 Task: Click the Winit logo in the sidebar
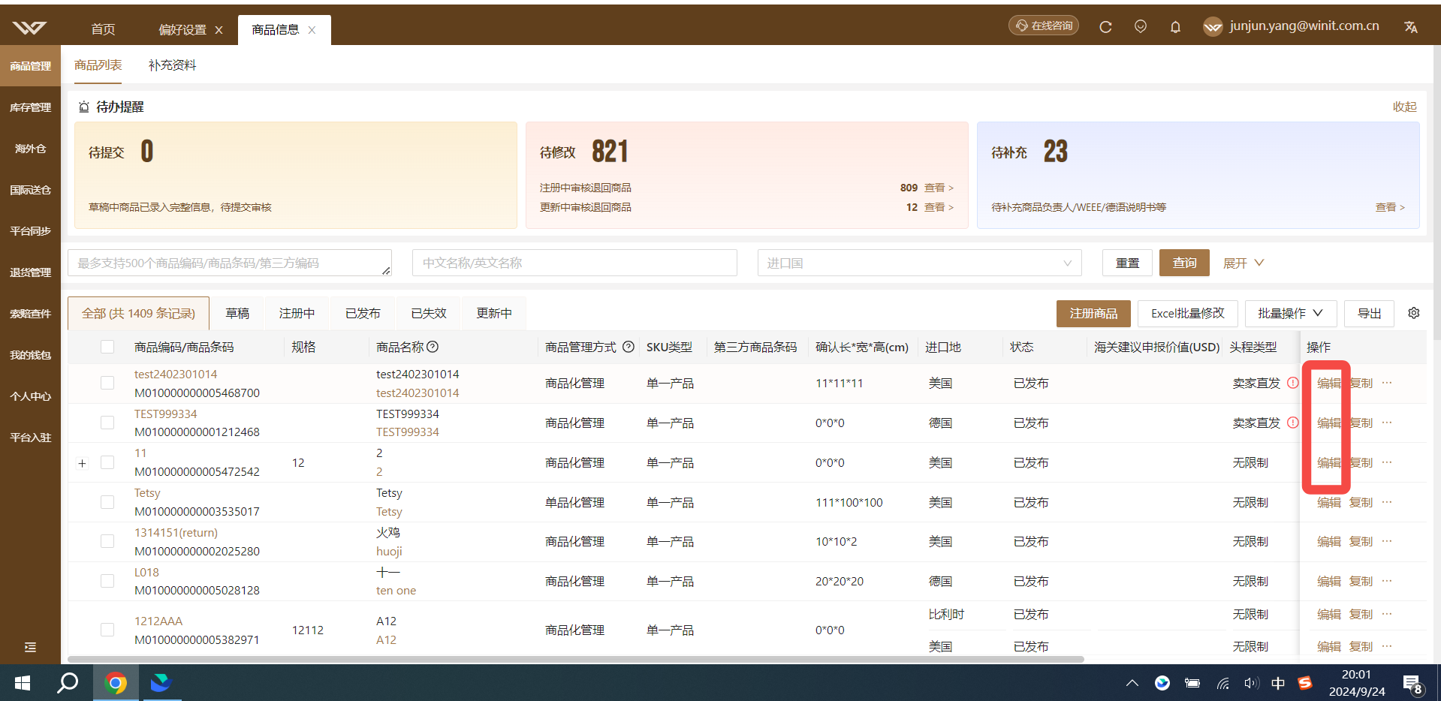30,28
